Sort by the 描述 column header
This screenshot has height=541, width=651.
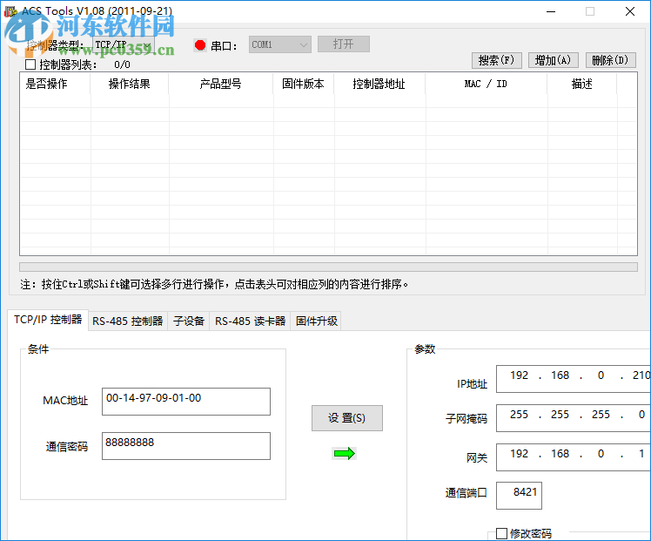coord(582,84)
